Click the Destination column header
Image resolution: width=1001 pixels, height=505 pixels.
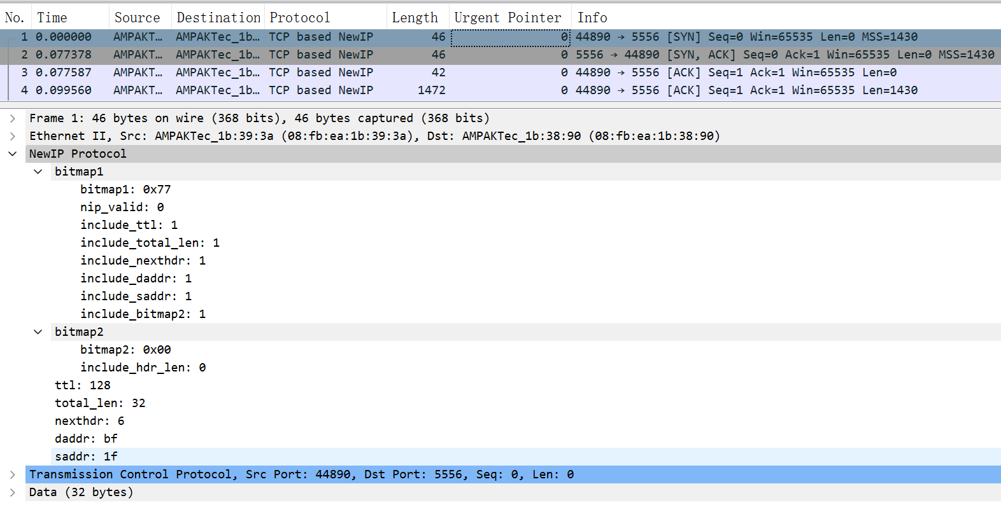(x=218, y=18)
